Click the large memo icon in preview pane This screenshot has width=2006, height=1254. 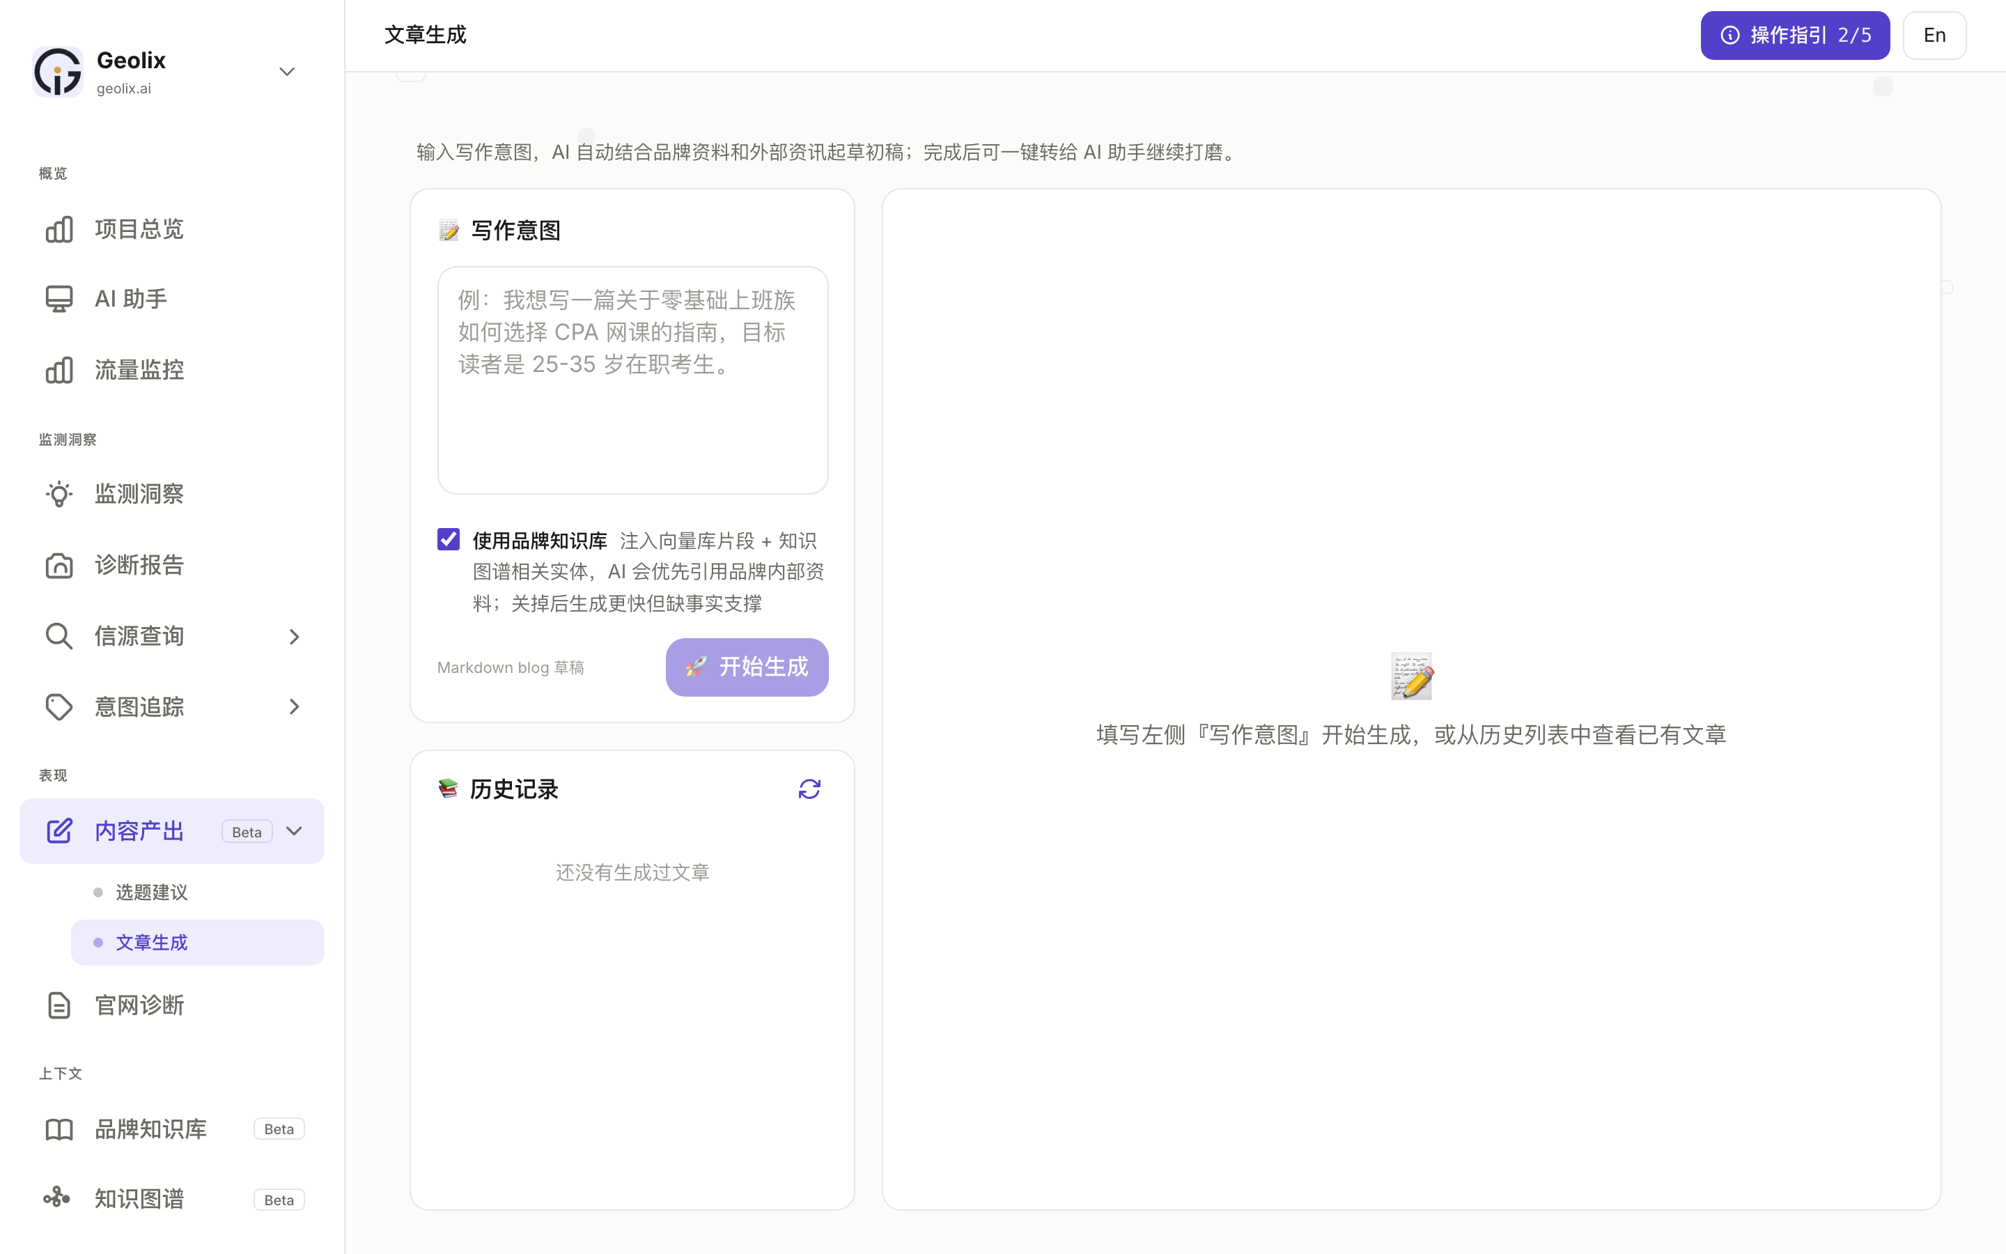1412,676
